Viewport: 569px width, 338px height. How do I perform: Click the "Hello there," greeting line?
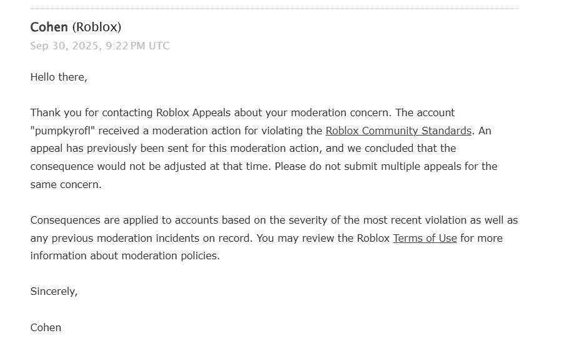point(59,77)
